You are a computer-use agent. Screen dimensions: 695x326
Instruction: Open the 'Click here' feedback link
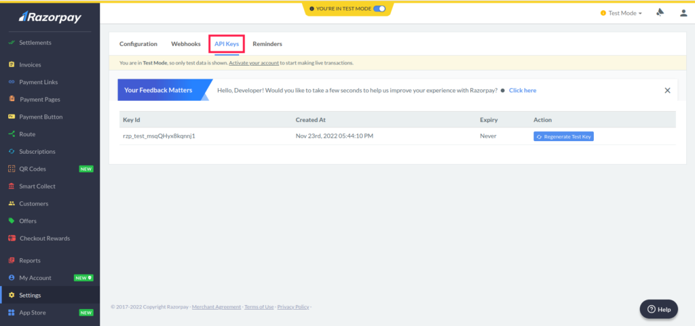[x=522, y=90]
